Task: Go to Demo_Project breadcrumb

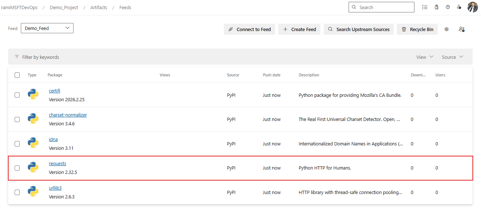Action: point(64,7)
